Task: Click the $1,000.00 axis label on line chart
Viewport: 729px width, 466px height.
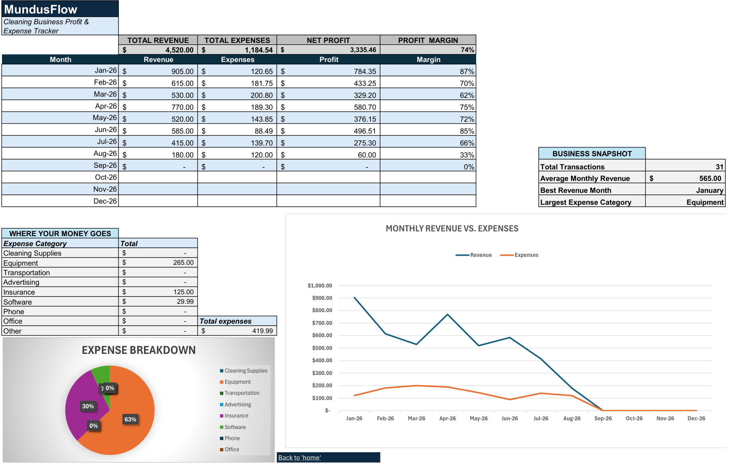Action: (x=320, y=285)
